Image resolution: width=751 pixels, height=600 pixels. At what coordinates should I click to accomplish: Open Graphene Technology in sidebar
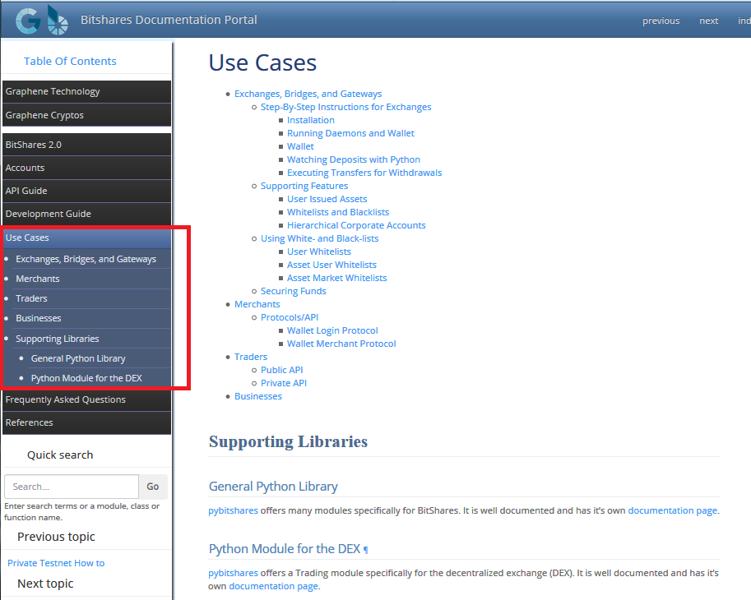point(86,91)
